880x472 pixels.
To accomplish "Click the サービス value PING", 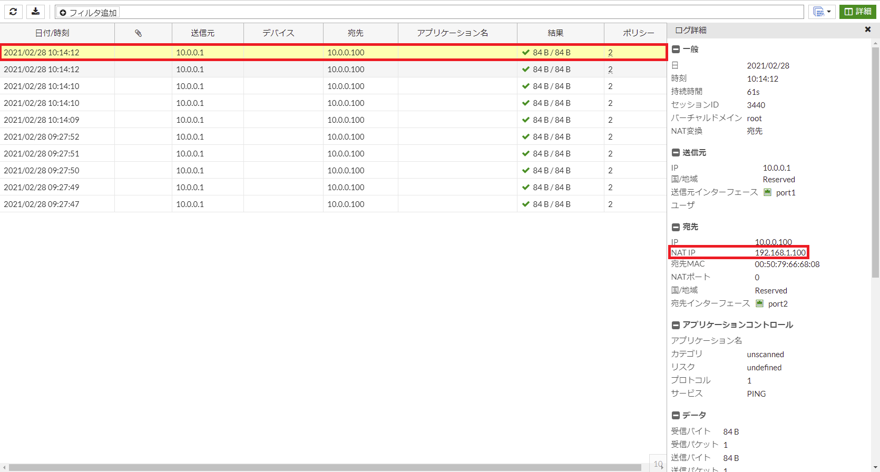I will [756, 394].
